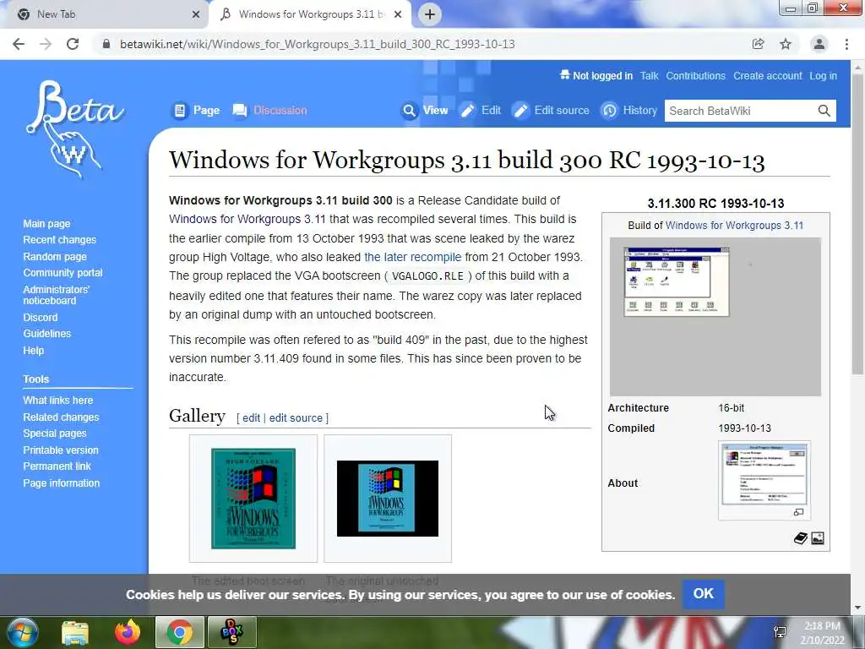The image size is (865, 649).
Task: Open File Explorer from the taskbar
Action: (x=75, y=632)
